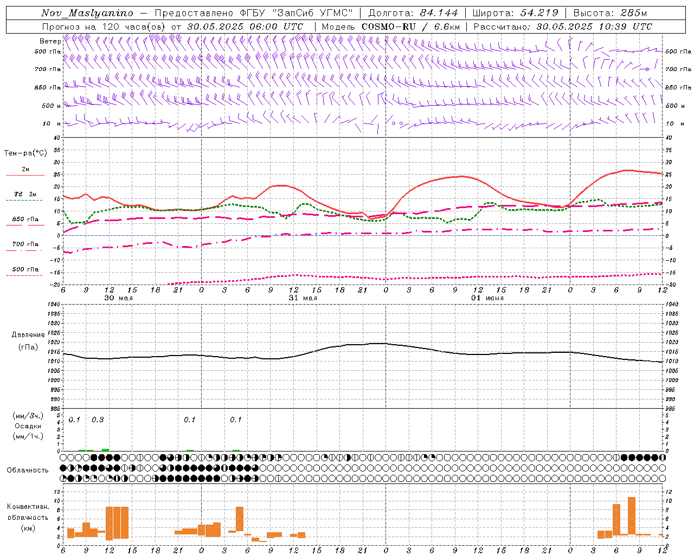Viewport: 694px width, 555px height.
Task: Select the model label COSMO-RU / 6.6км
Action: 410,27
